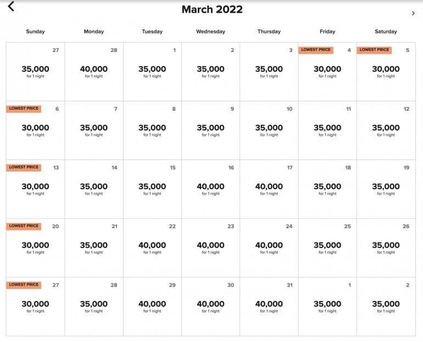Screen dimensions: 423x342
Task: Click the back arrow at top left
Action: 11,7
